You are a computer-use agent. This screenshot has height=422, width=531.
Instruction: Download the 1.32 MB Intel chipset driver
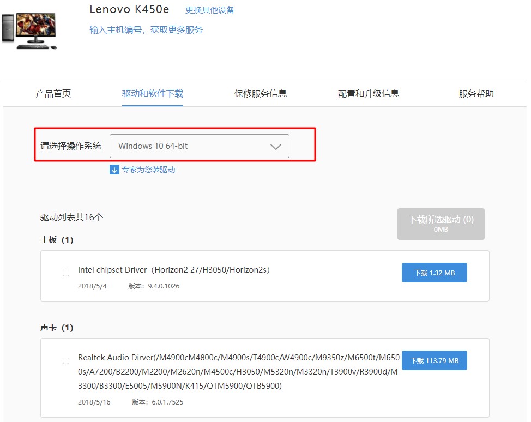[x=434, y=273]
